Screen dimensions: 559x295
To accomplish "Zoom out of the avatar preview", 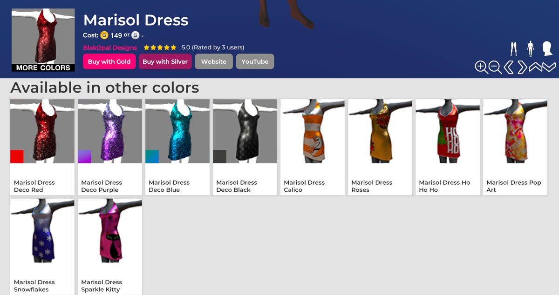I will point(495,67).
